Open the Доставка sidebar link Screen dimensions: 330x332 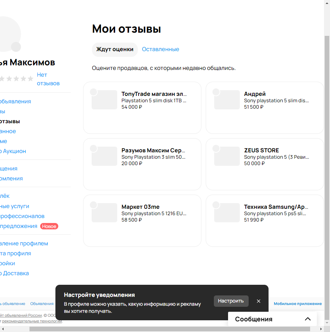[14, 273]
